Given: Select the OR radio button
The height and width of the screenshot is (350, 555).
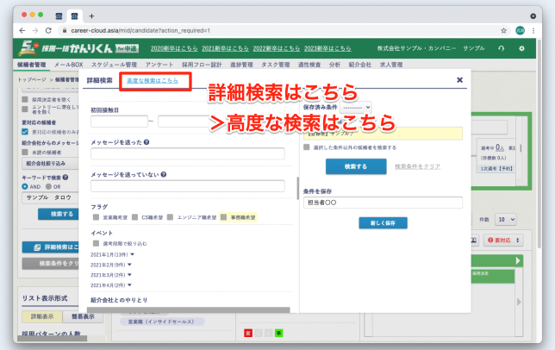Looking at the screenshot, I should coord(48,186).
